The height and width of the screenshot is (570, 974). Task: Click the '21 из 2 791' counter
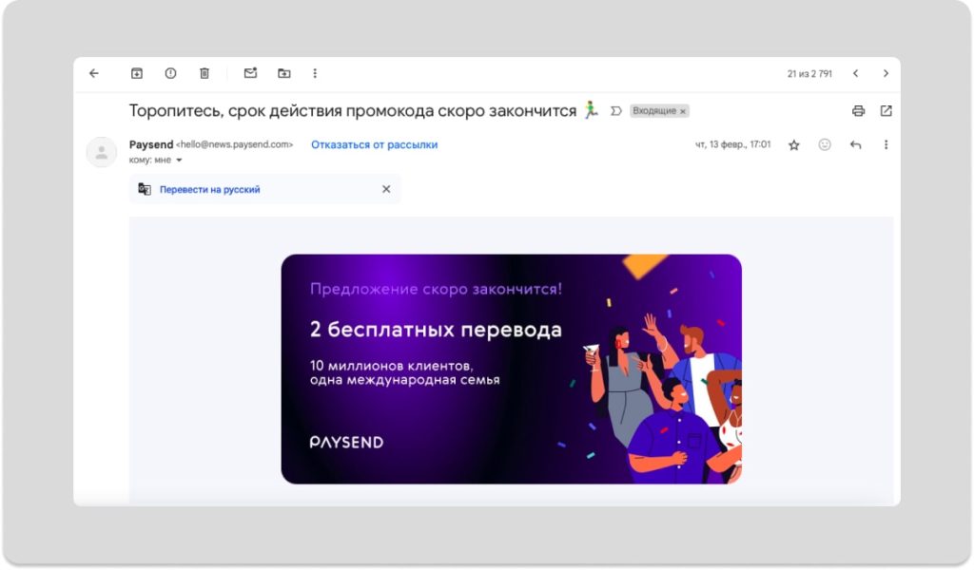[x=809, y=74]
